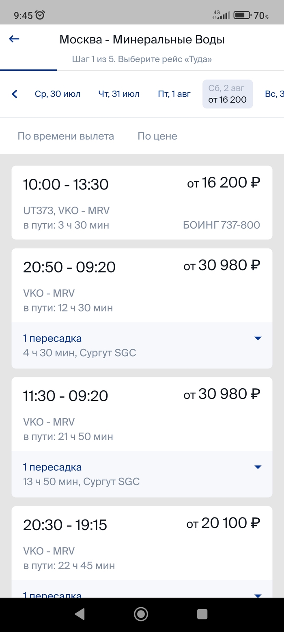
Task: Expand transfer details for 20:30 - 19:15 flight
Action: [x=258, y=595]
